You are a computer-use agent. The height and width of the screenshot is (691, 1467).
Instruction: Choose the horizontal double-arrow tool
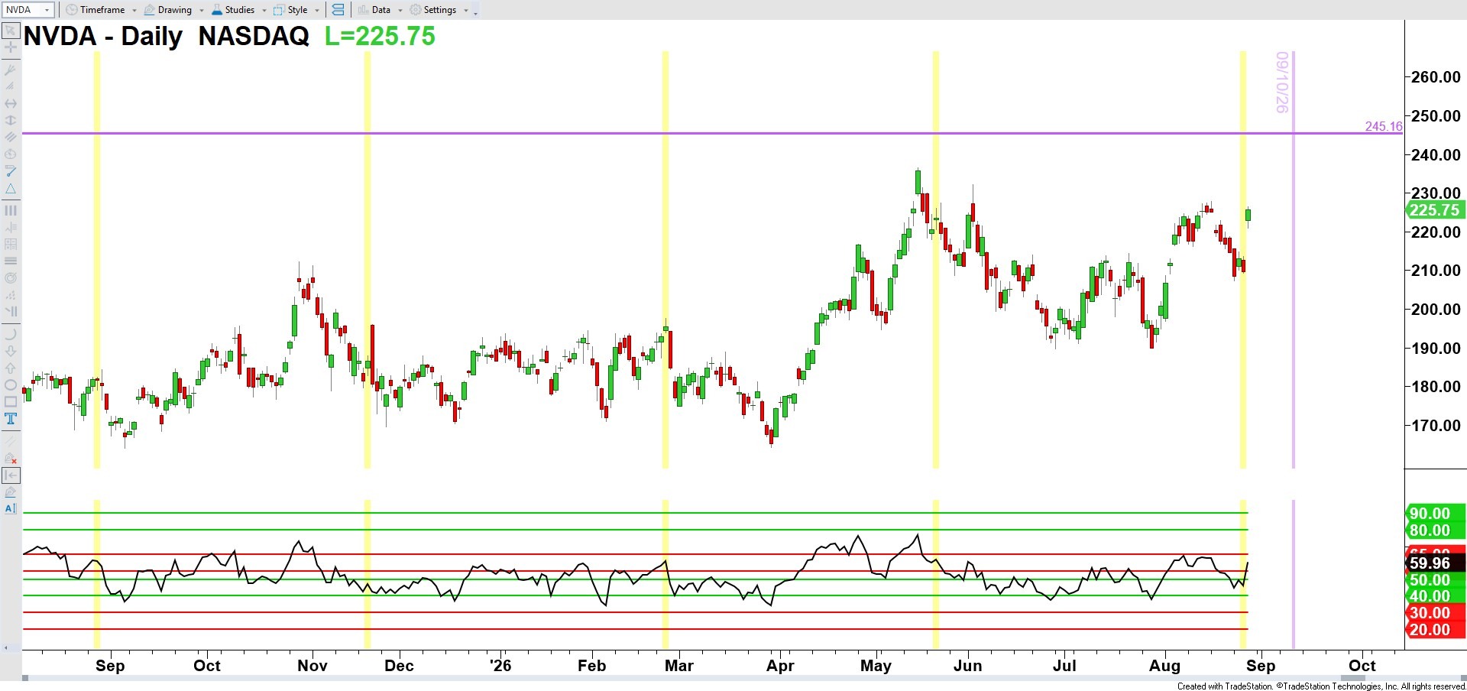[11, 103]
